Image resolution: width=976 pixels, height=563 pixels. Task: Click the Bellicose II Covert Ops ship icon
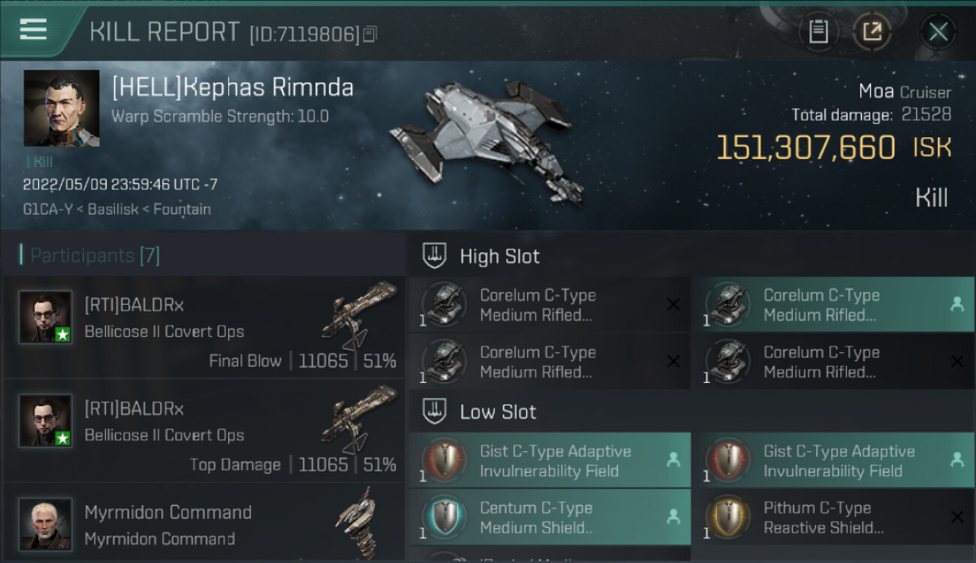tap(360, 315)
